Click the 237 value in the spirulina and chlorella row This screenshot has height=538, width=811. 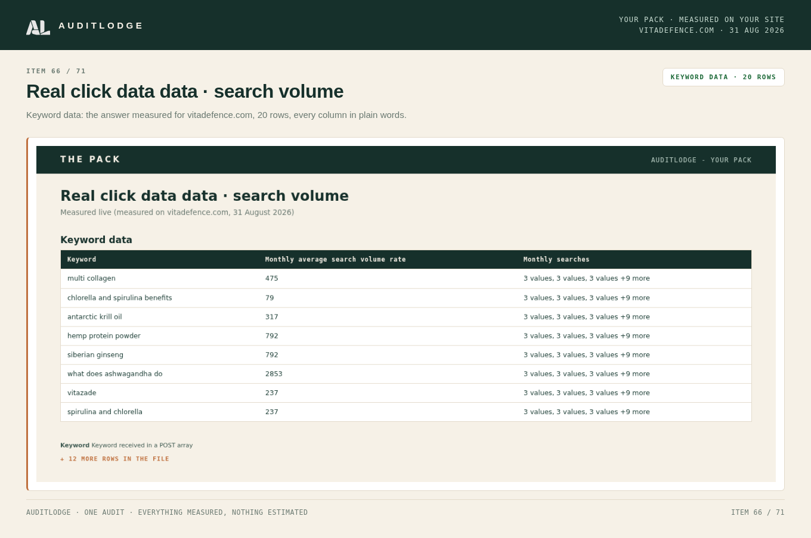click(272, 412)
